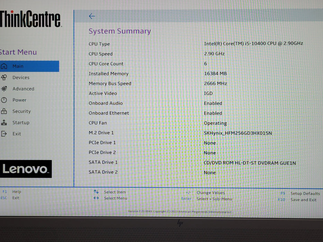Click the Power clock icon
The height and width of the screenshot is (242, 323).
pyautogui.click(x=4, y=100)
